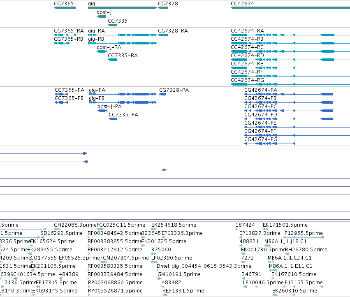Click the obst-J gene label

[104, 12]
